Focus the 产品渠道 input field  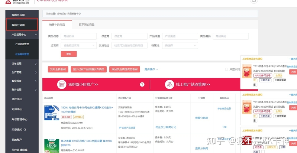pyautogui.click(x=180, y=36)
